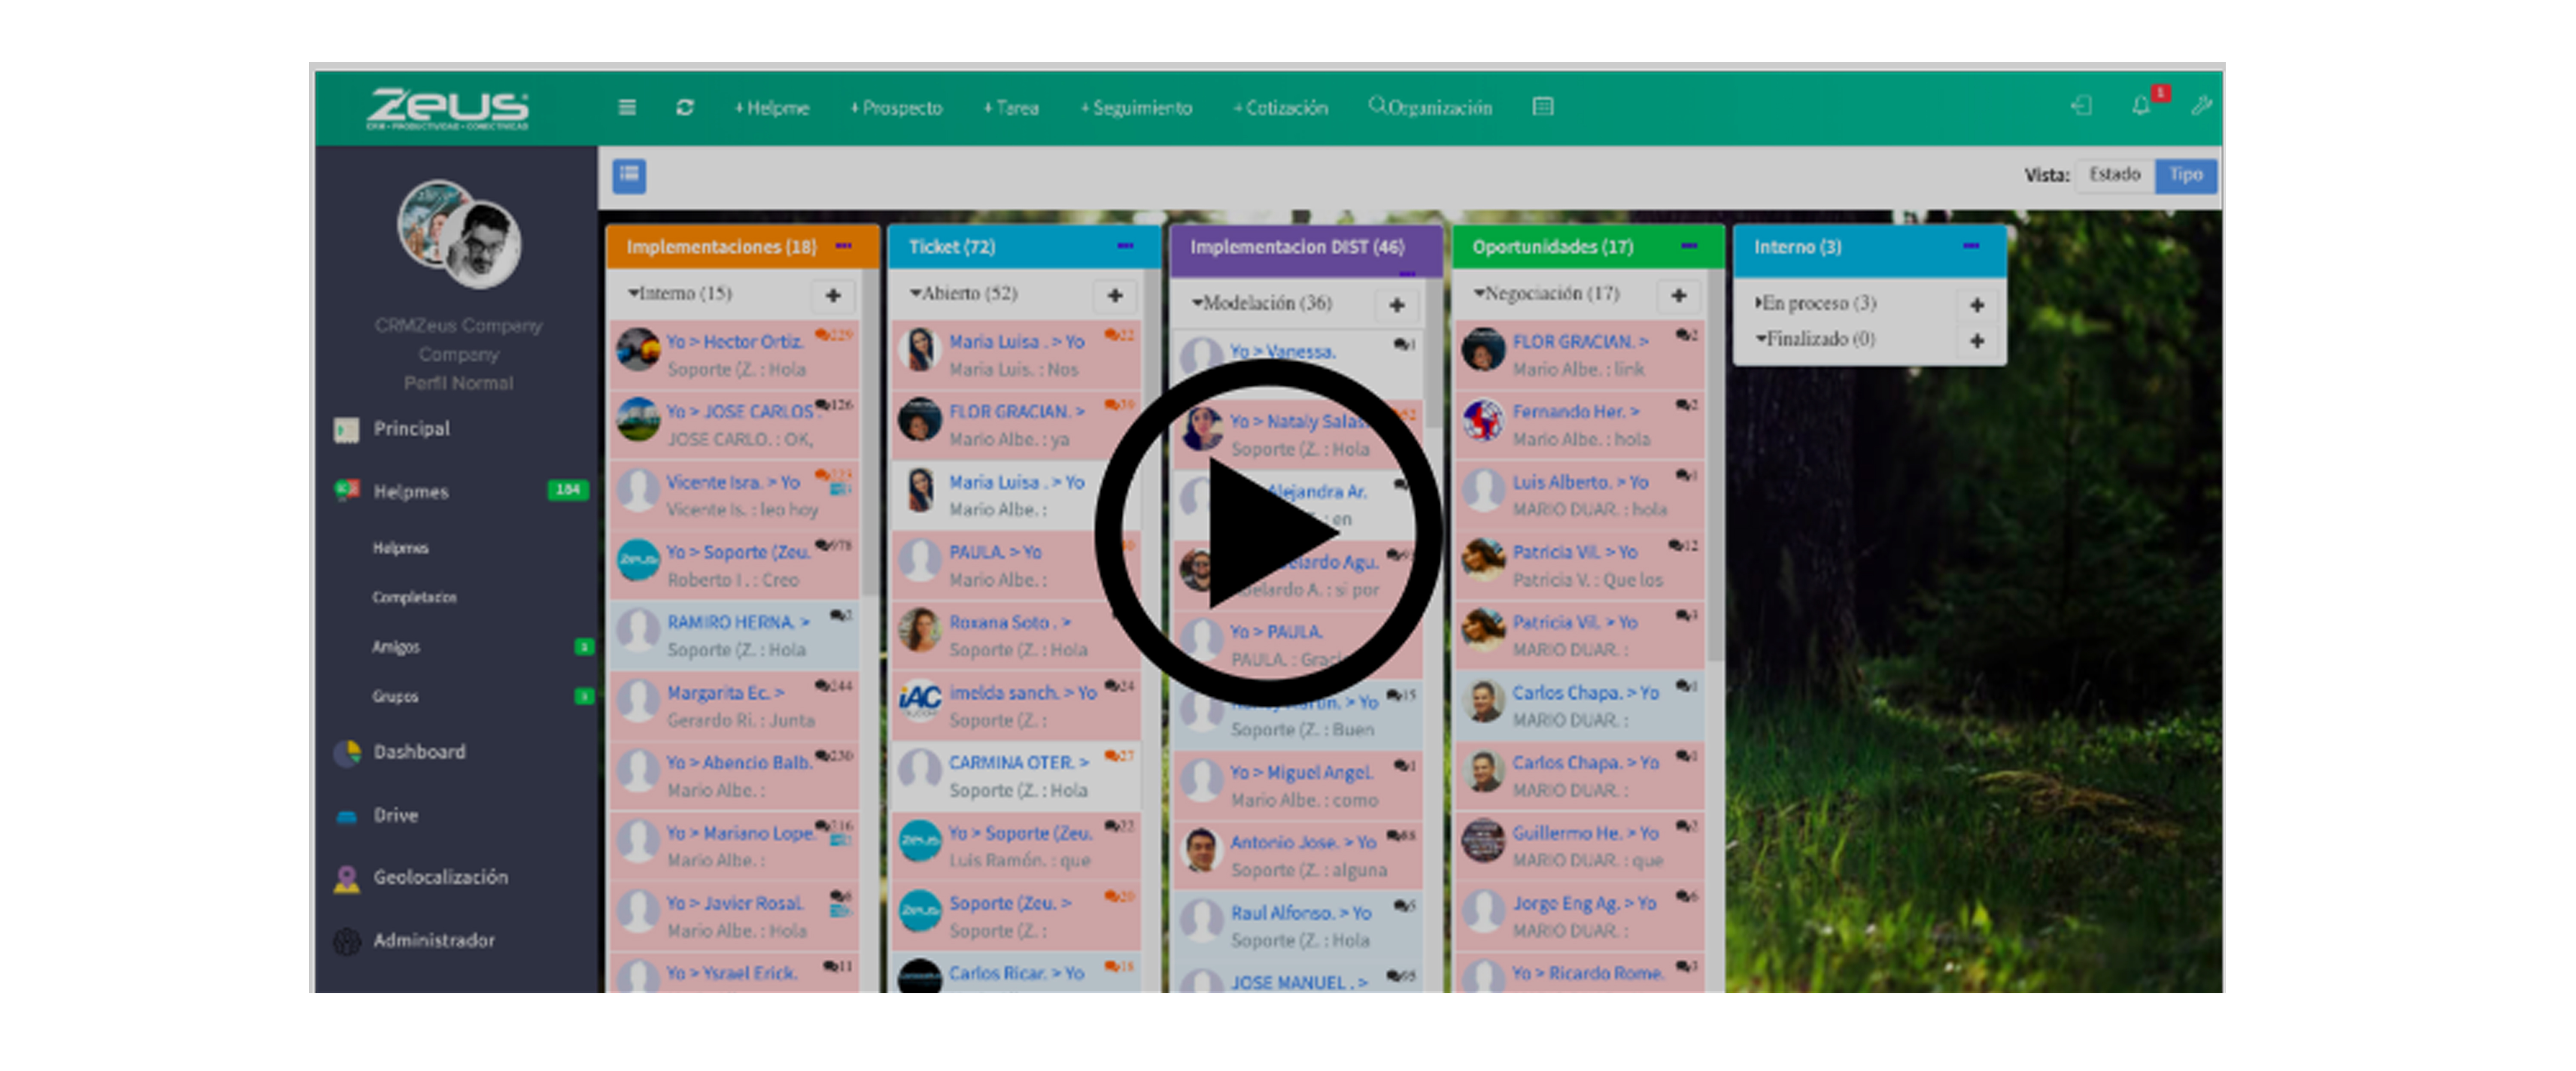The width and height of the screenshot is (2576, 1071).
Task: Switch view to Tipo
Action: pyautogui.click(x=2186, y=175)
